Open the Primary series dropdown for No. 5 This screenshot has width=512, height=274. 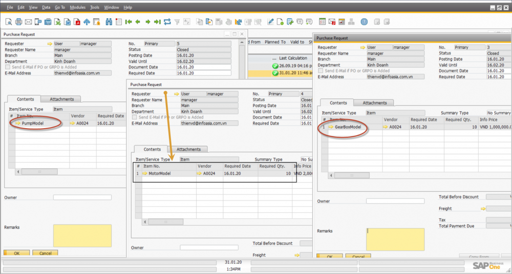159,44
